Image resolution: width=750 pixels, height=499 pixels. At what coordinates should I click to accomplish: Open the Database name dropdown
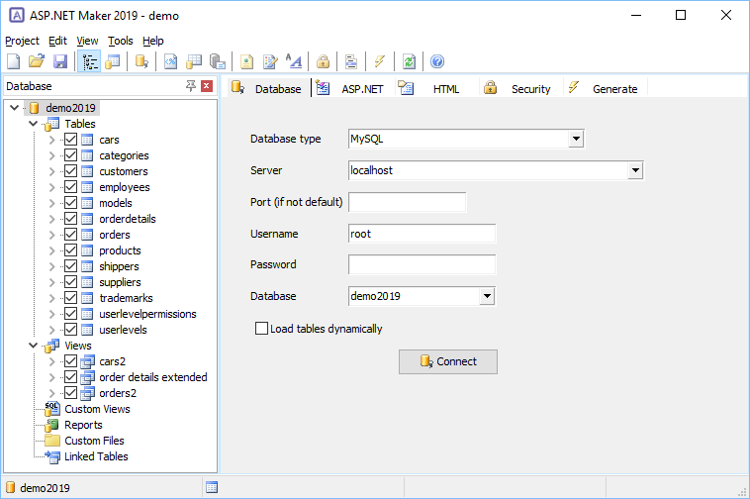click(x=487, y=296)
